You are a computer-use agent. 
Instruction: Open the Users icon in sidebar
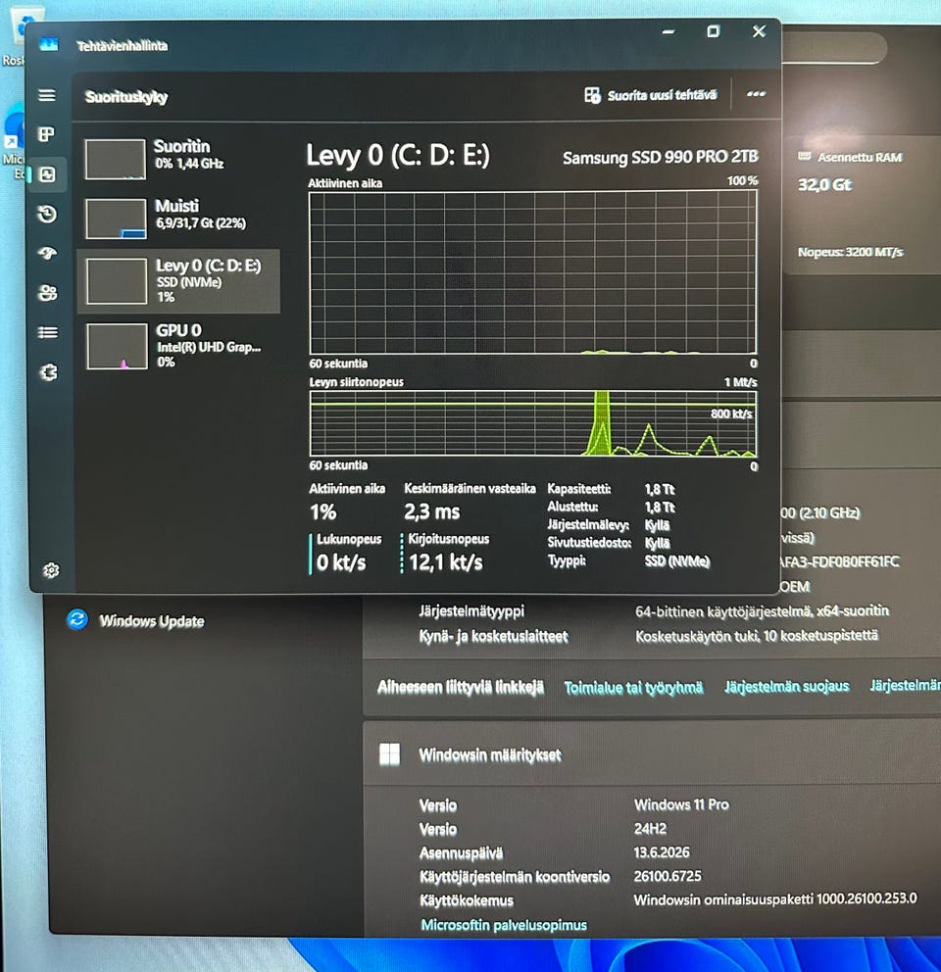pos(48,293)
